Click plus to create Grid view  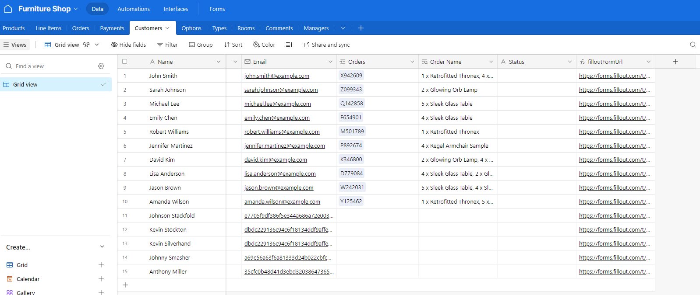[x=101, y=265]
